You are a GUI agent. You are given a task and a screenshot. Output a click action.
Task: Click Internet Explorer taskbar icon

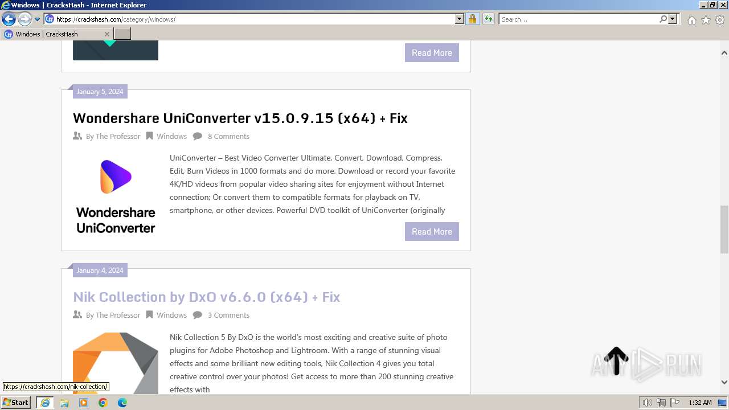[x=45, y=403]
